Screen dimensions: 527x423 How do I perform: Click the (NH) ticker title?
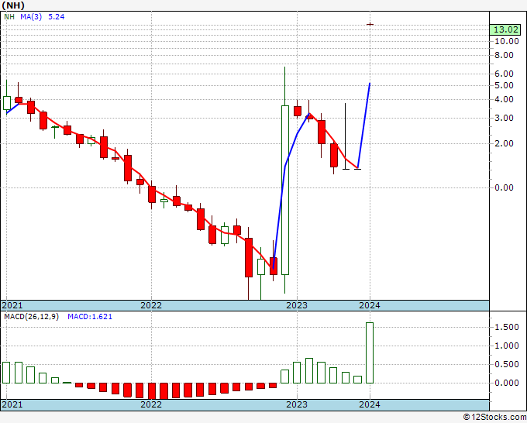13,5
